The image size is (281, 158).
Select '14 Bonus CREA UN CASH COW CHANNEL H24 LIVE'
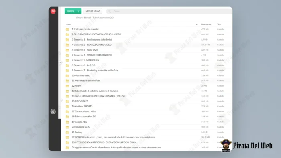click(x=99, y=96)
